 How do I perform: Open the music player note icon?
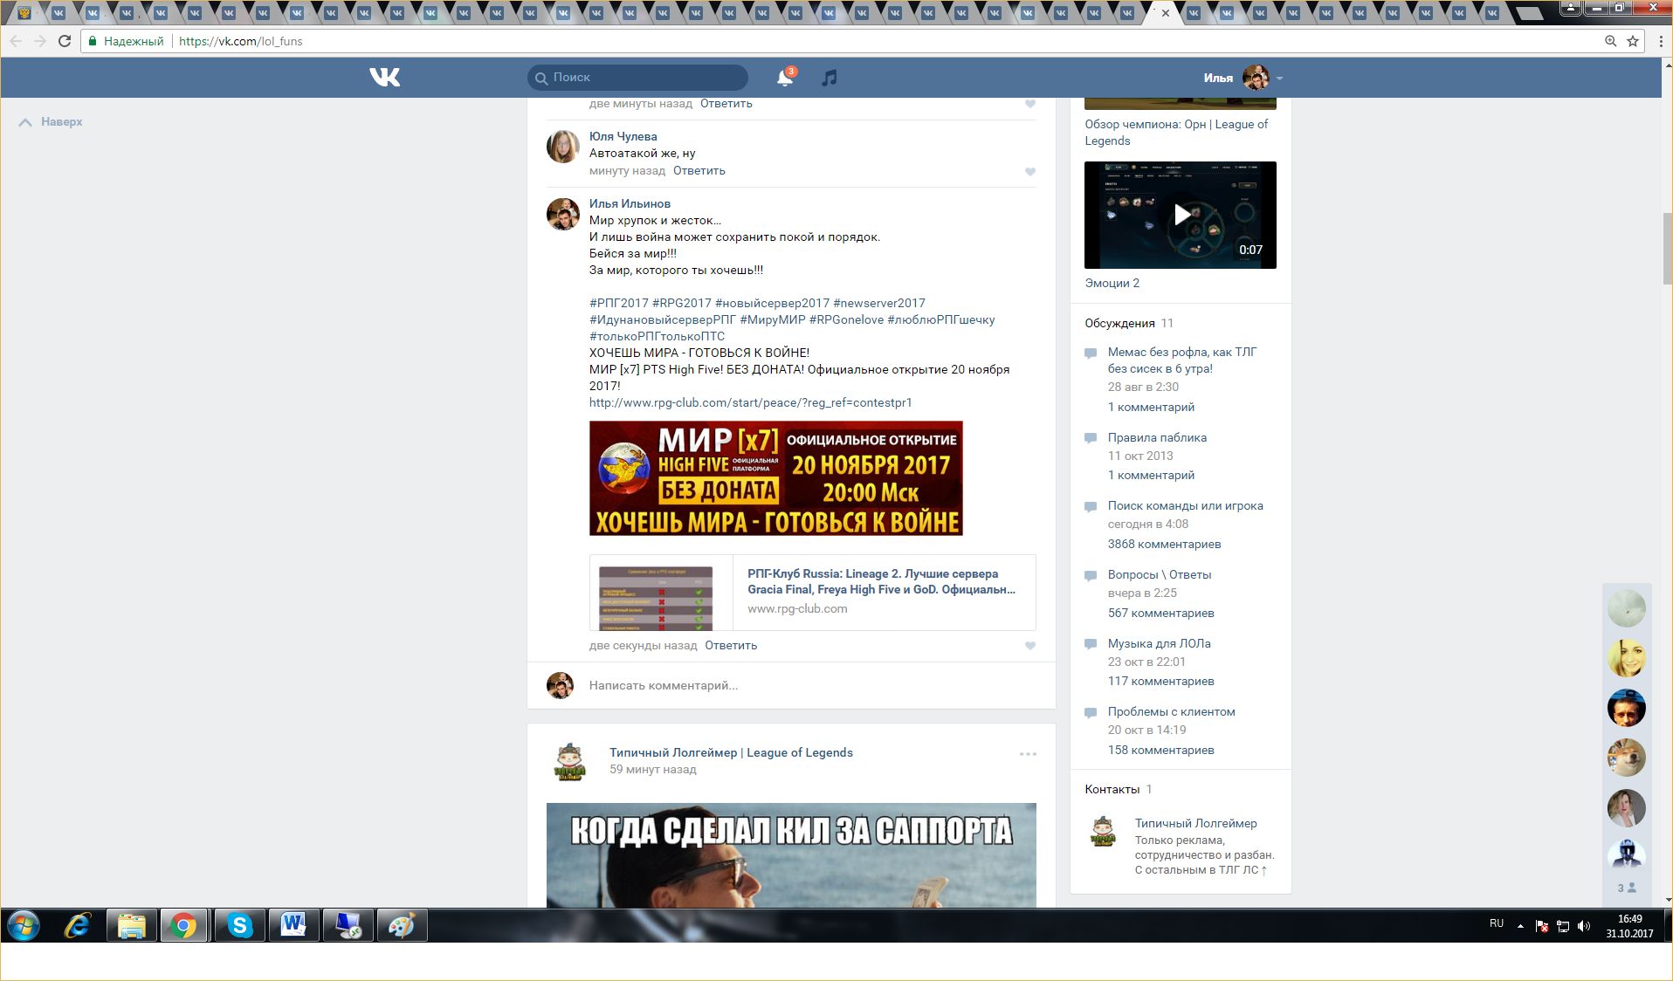(830, 78)
